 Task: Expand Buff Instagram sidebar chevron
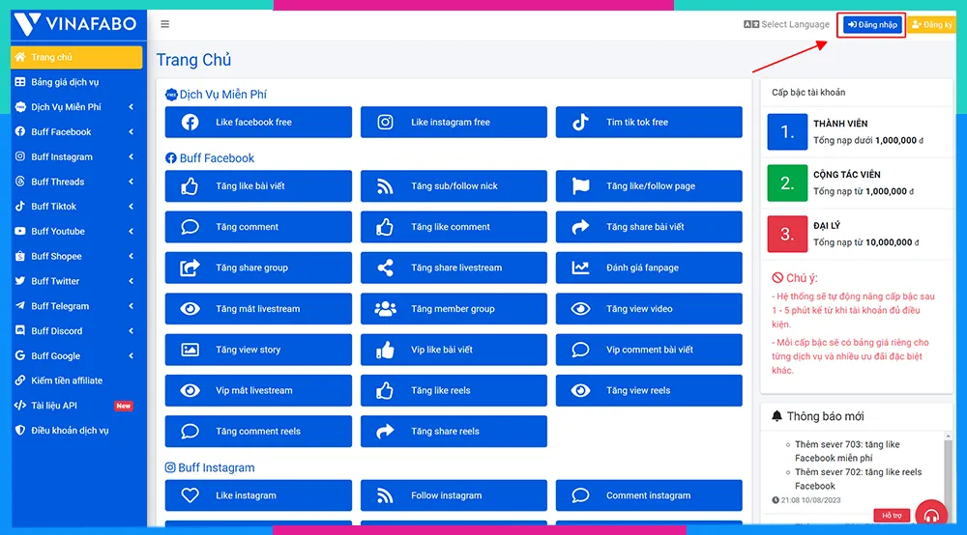coord(131,157)
